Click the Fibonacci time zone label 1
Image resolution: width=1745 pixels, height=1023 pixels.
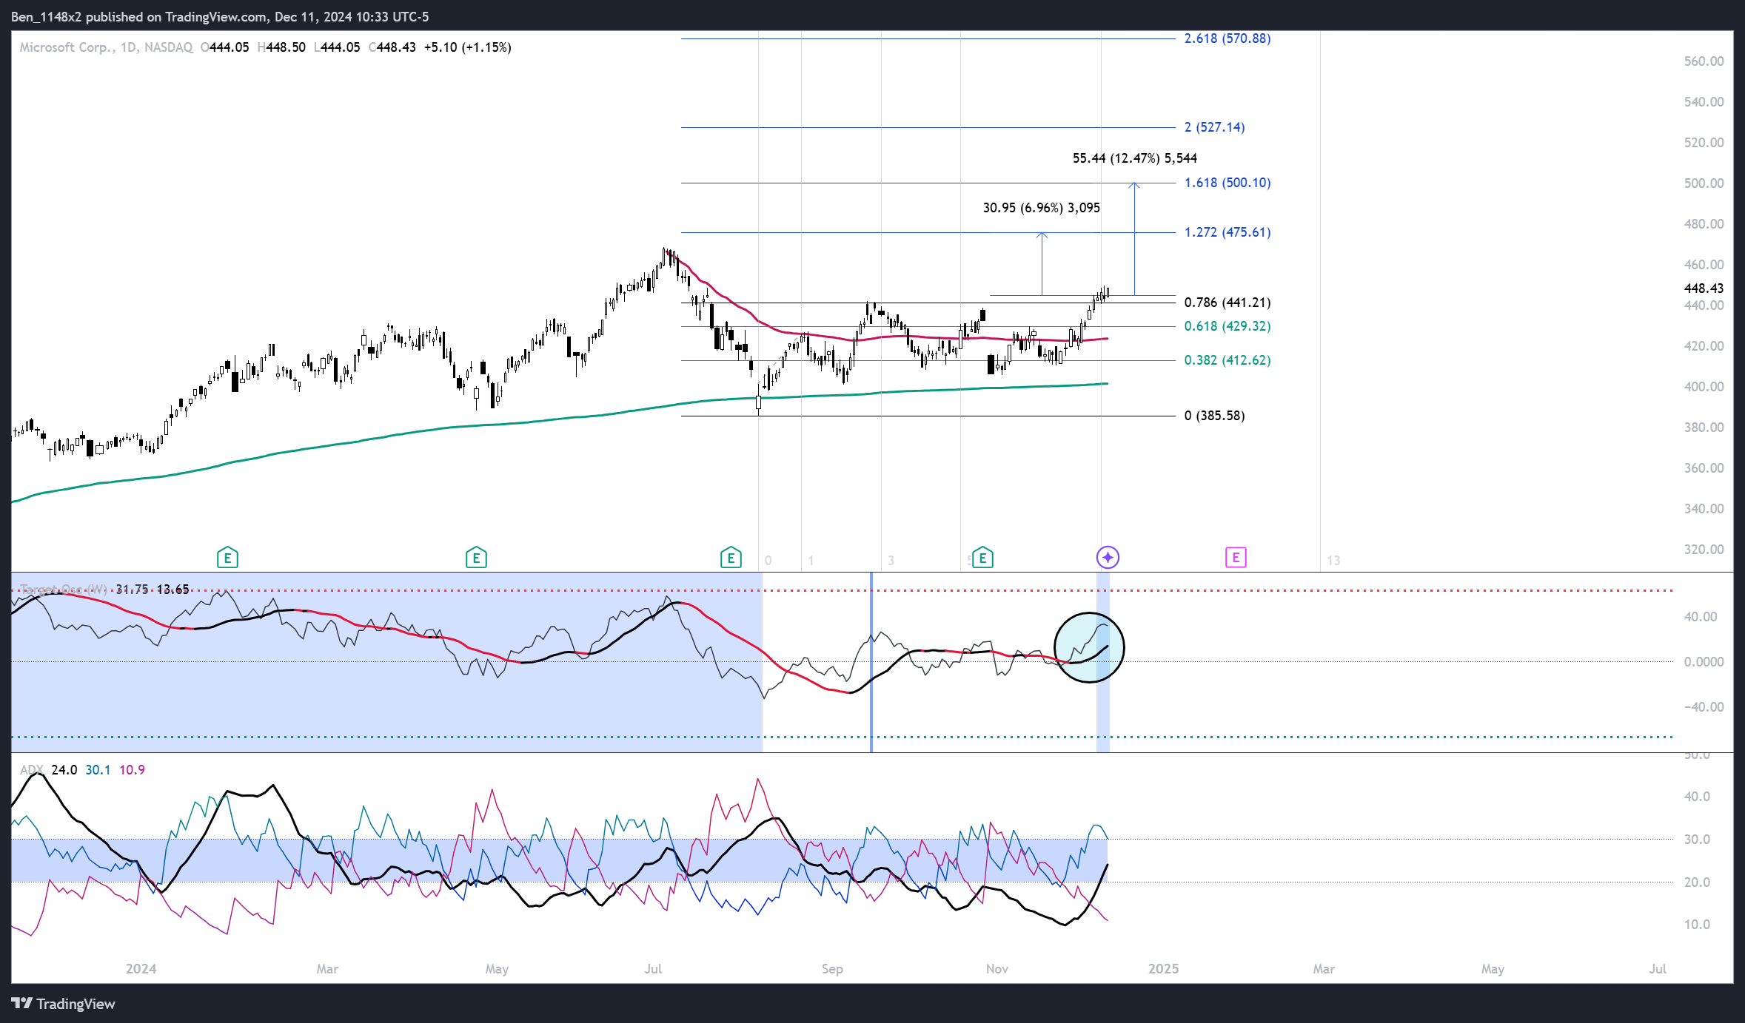point(811,561)
